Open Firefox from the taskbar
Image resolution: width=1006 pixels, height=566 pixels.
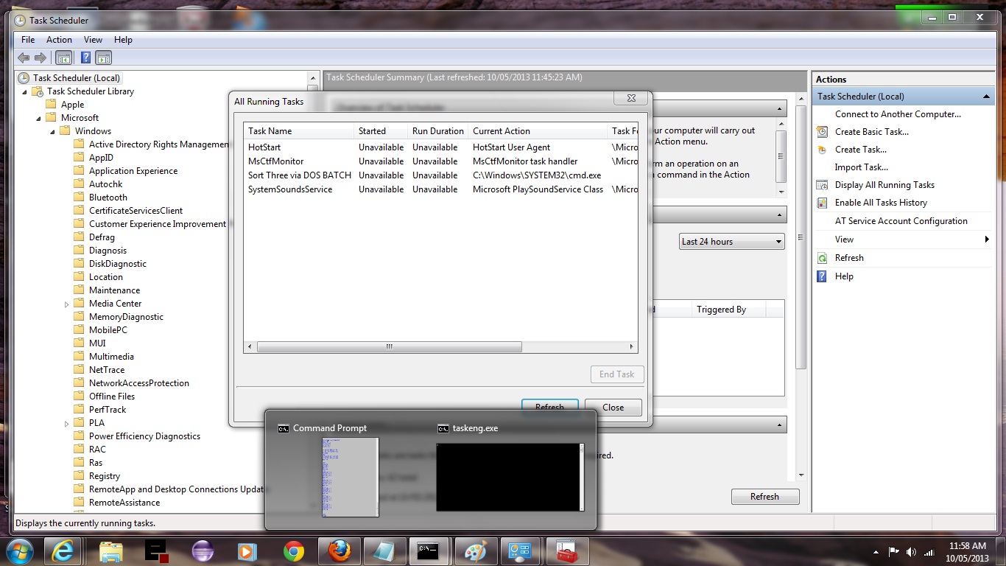[x=340, y=551]
